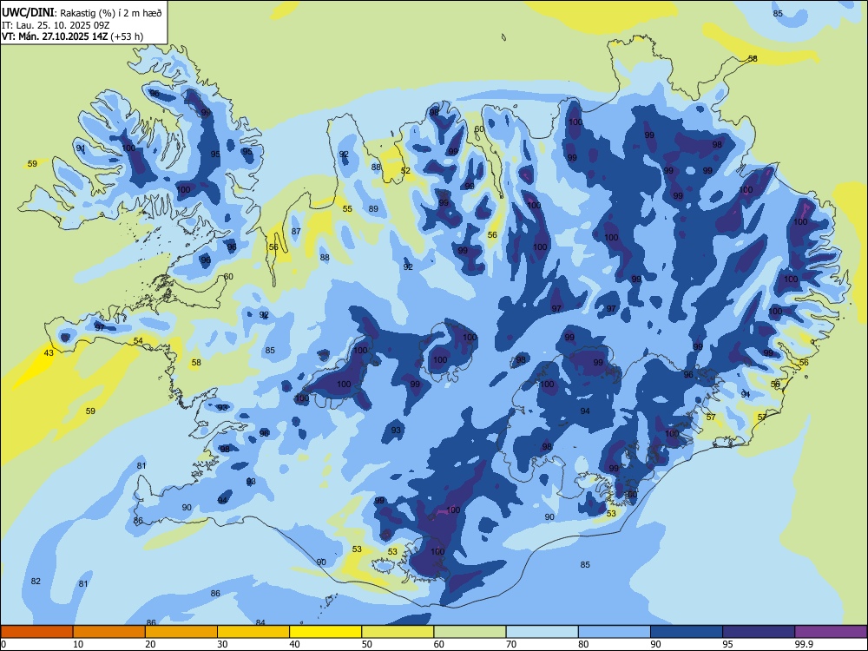Viewport: 868px width, 651px height.
Task: Click the 20–30 legend color swatch
Action: coord(181,632)
